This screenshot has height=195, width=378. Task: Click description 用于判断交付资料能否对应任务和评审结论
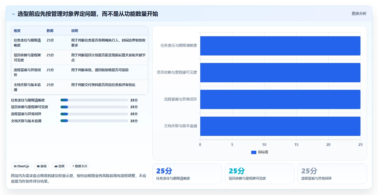coord(103,85)
